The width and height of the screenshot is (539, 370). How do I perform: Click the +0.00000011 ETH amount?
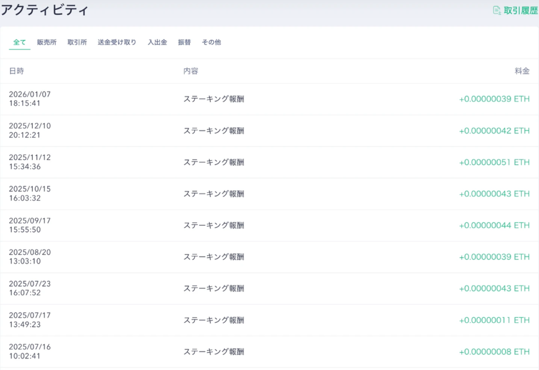coord(494,320)
